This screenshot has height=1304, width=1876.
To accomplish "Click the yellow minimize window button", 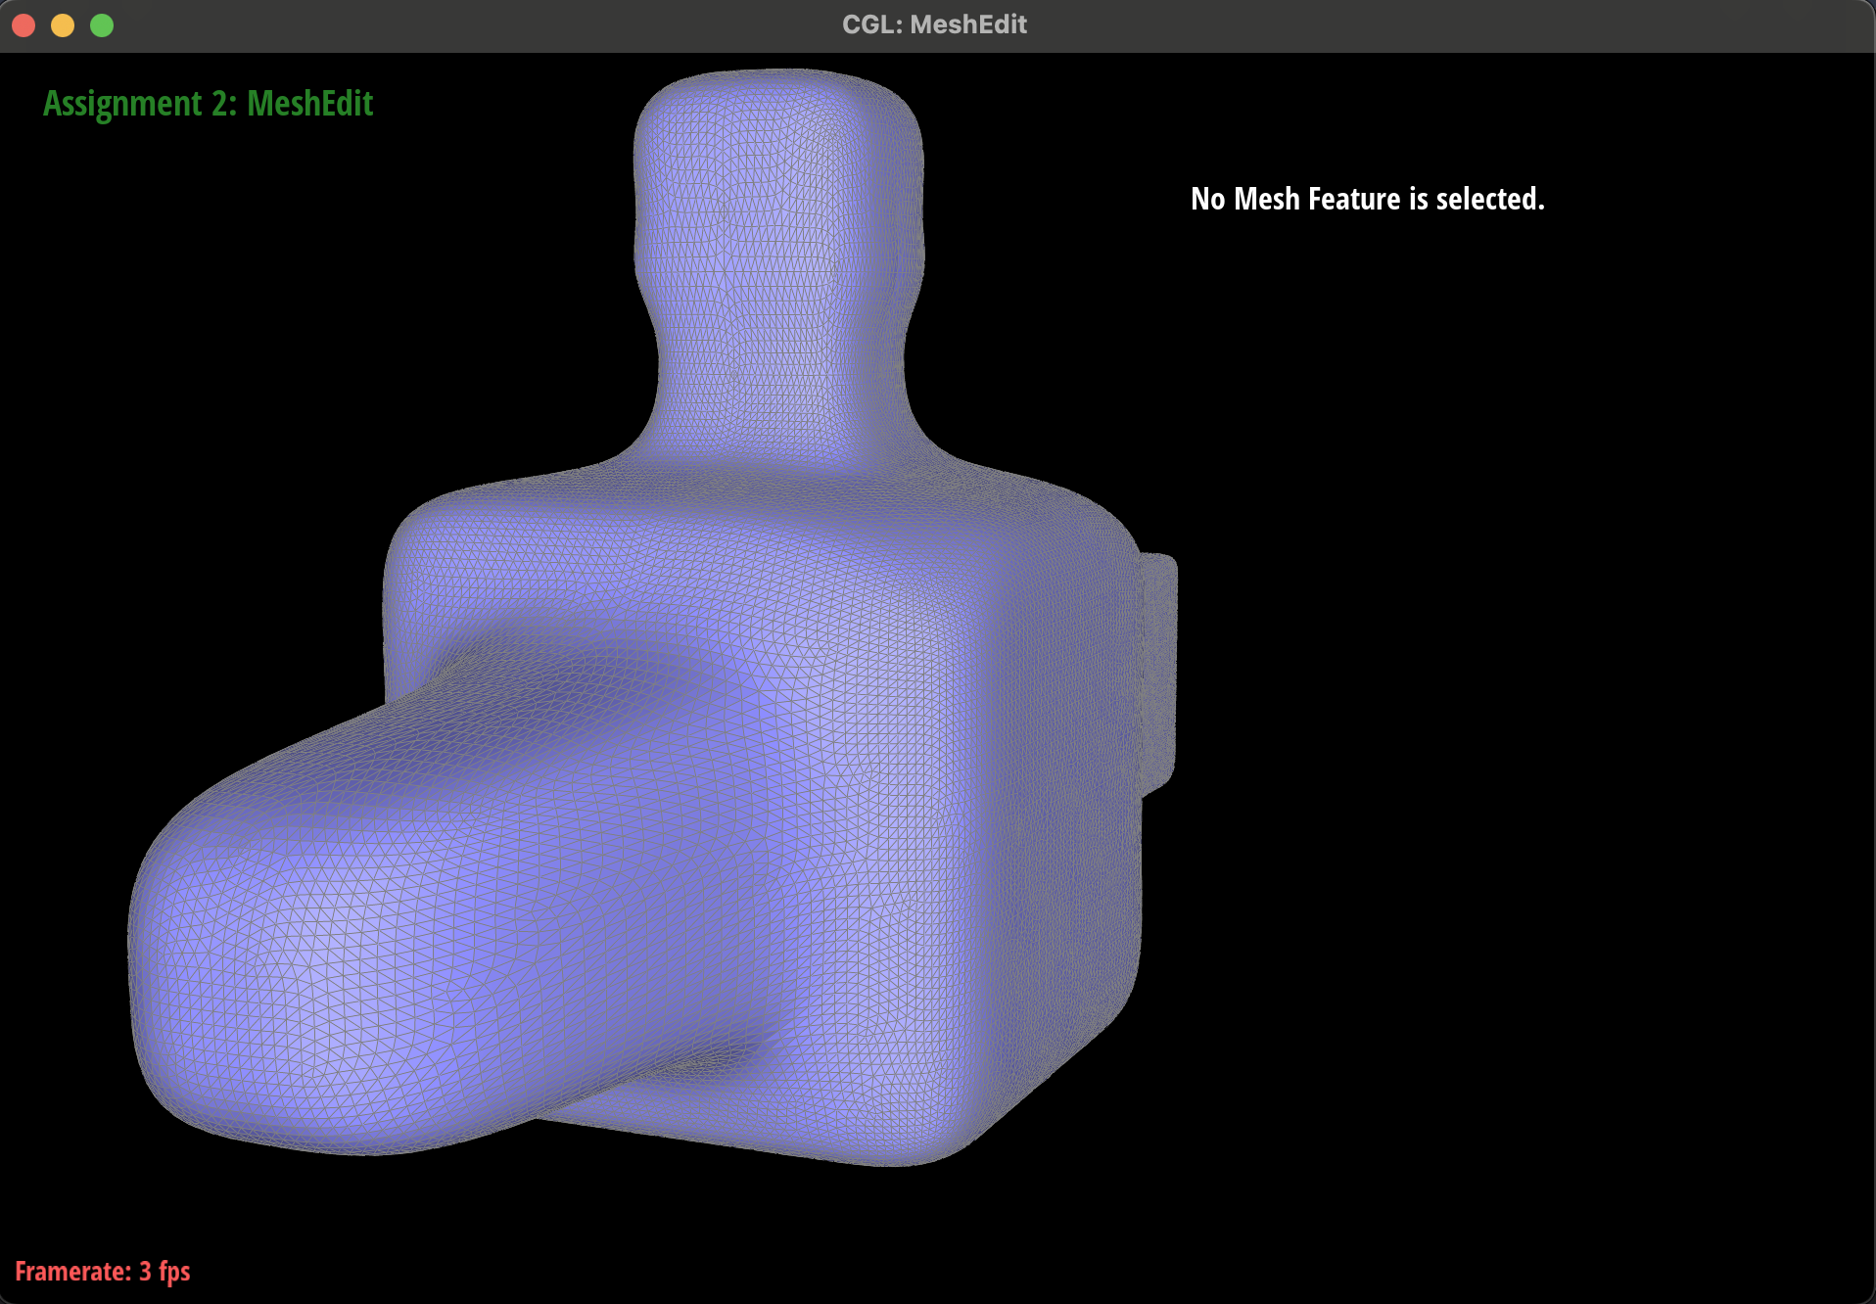I will [63, 25].
